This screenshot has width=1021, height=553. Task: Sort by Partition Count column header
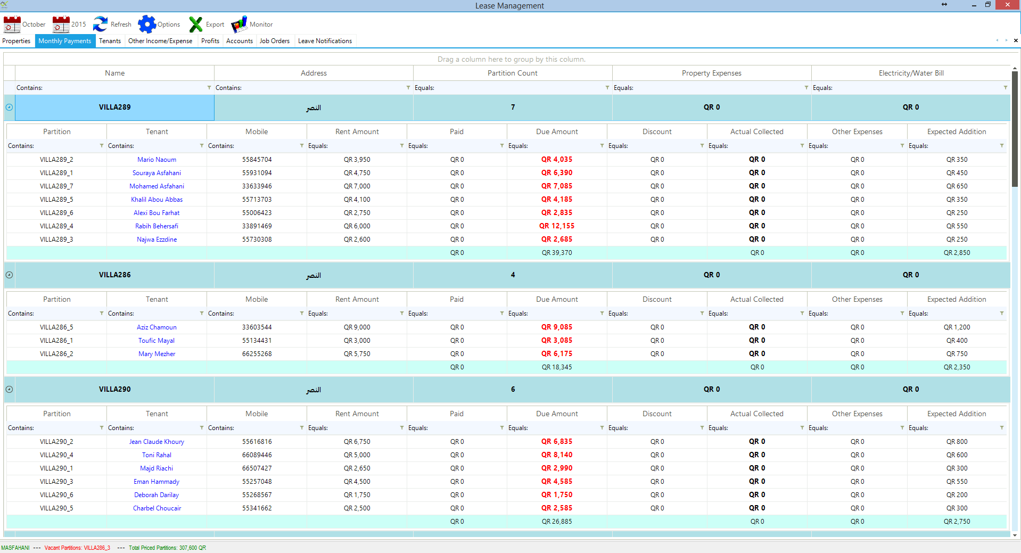[512, 73]
